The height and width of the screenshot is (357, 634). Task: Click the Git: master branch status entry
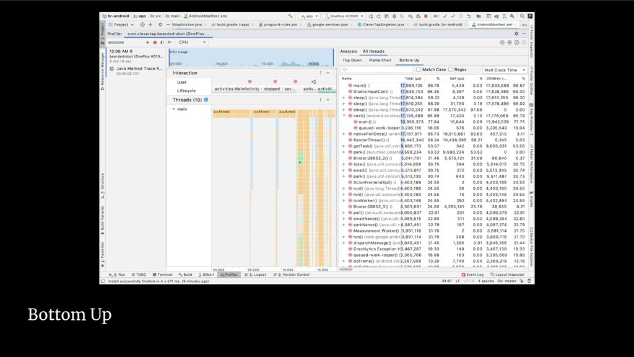[x=506, y=281]
